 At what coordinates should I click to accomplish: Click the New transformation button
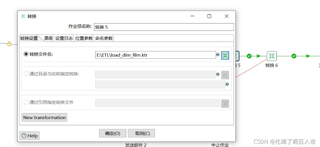point(44,118)
